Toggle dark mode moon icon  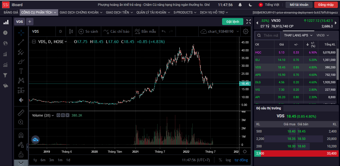pyautogui.click(x=250, y=5)
